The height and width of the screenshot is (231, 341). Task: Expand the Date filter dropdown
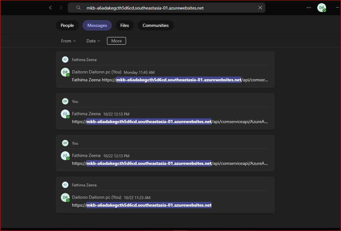pos(93,41)
